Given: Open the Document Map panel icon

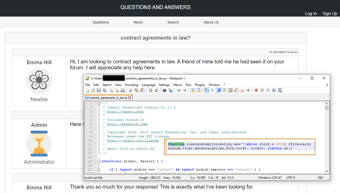Looking at the screenshot, I should click(230, 90).
